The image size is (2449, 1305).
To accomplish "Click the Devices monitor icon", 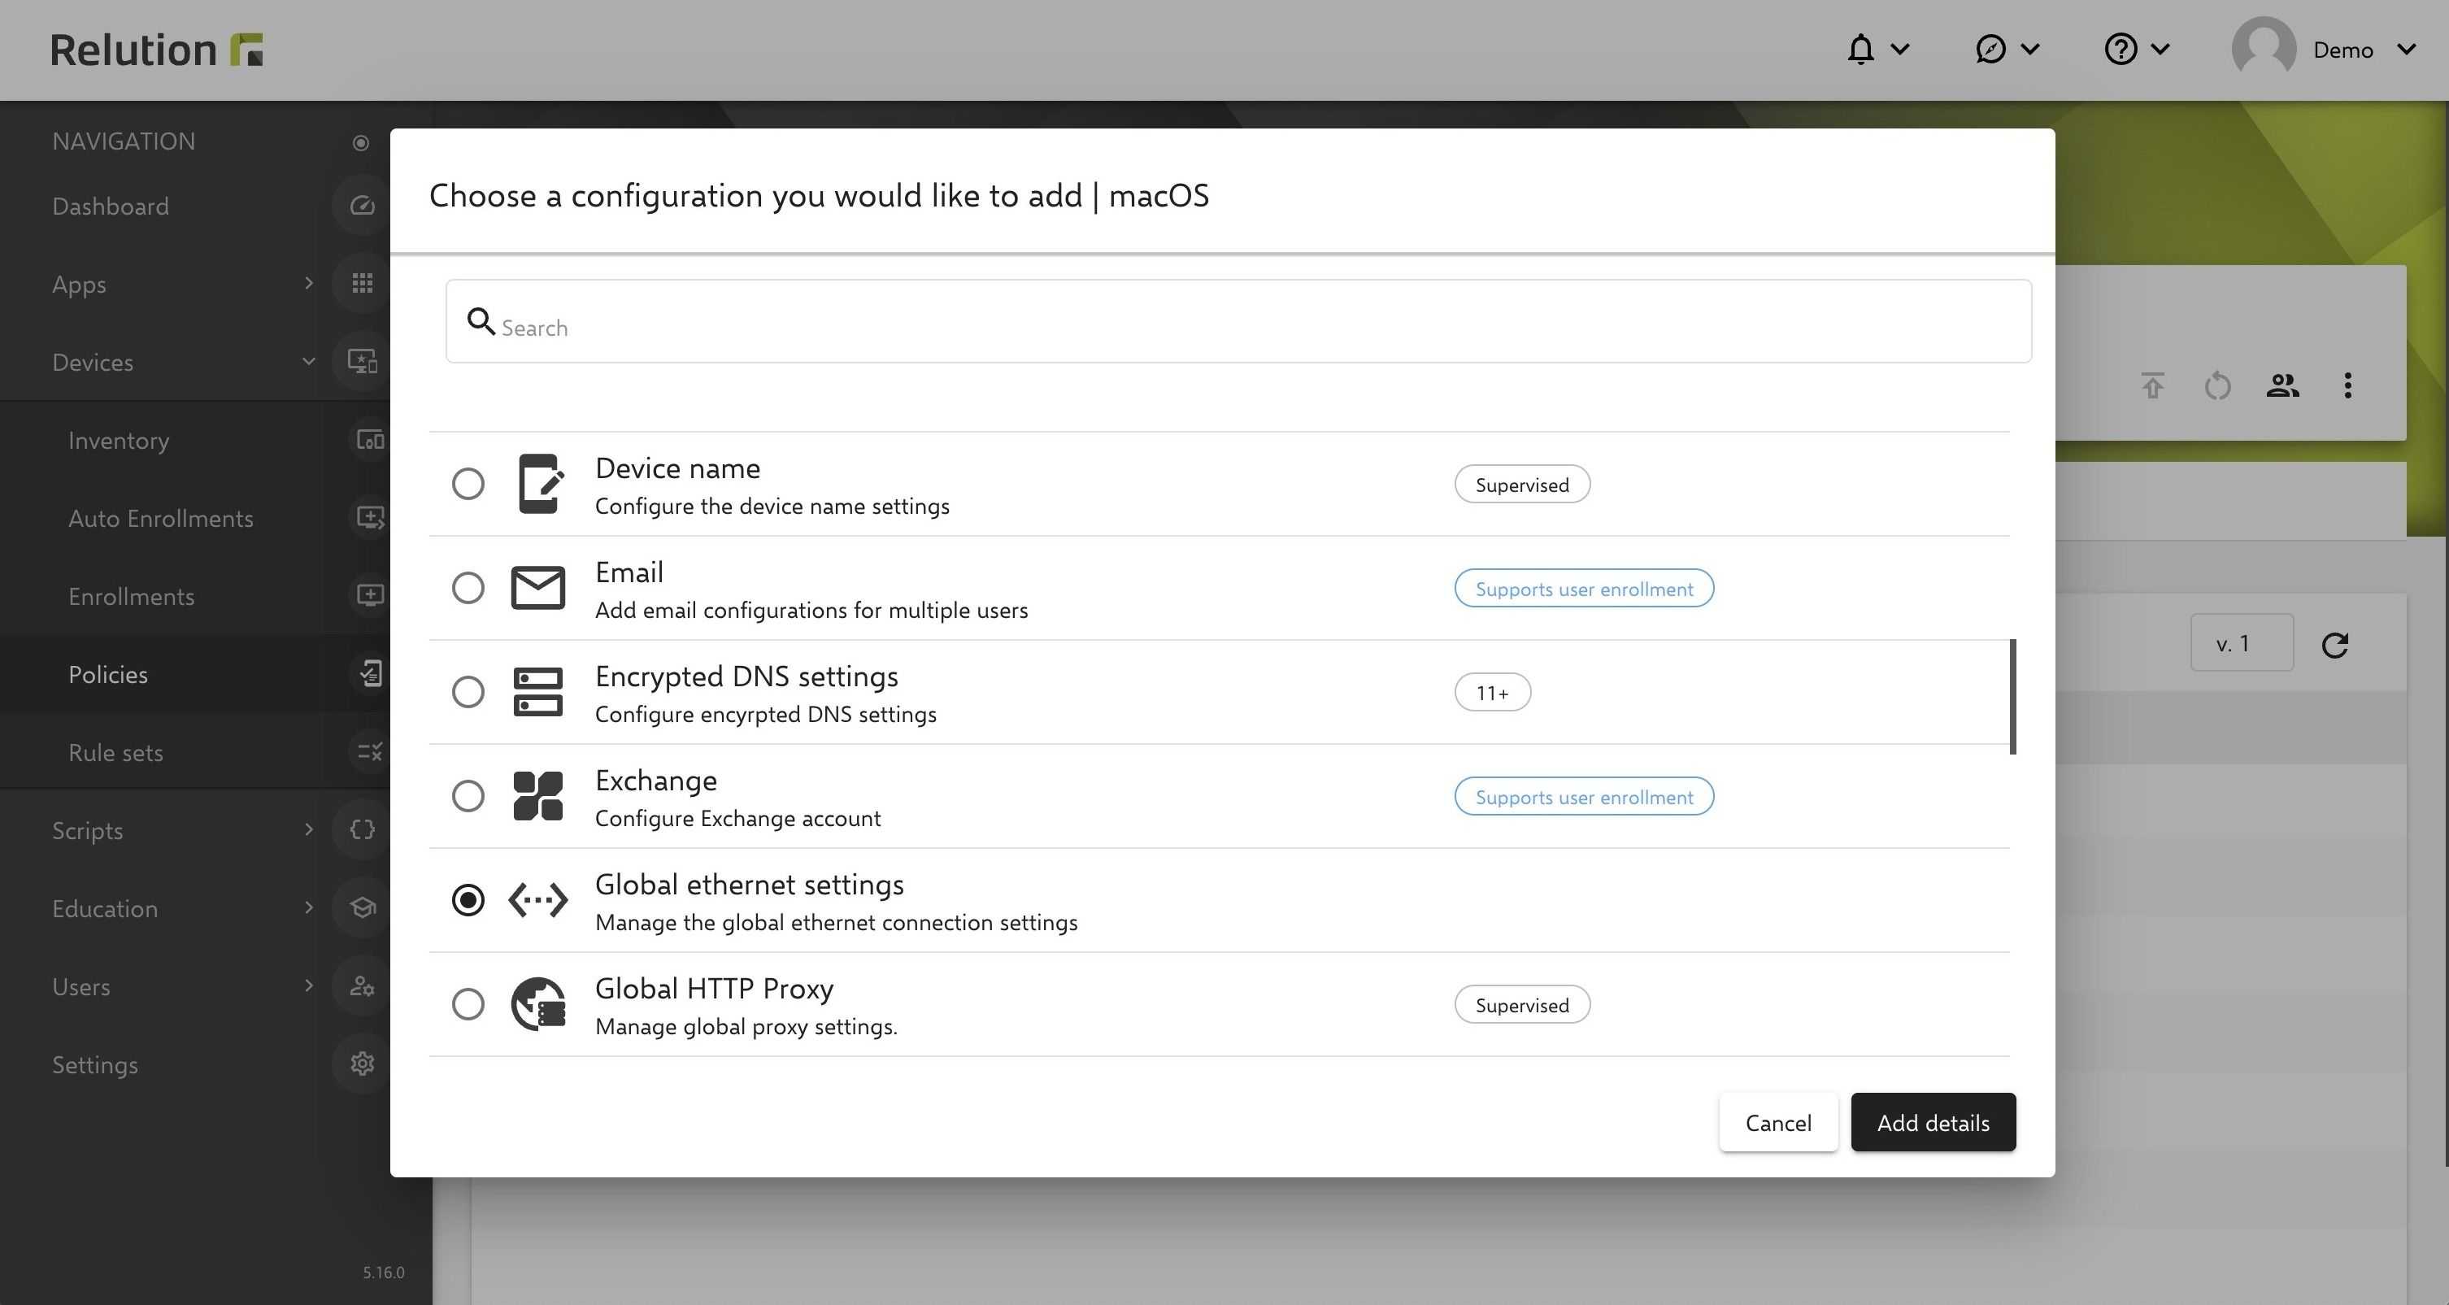I will [x=362, y=361].
